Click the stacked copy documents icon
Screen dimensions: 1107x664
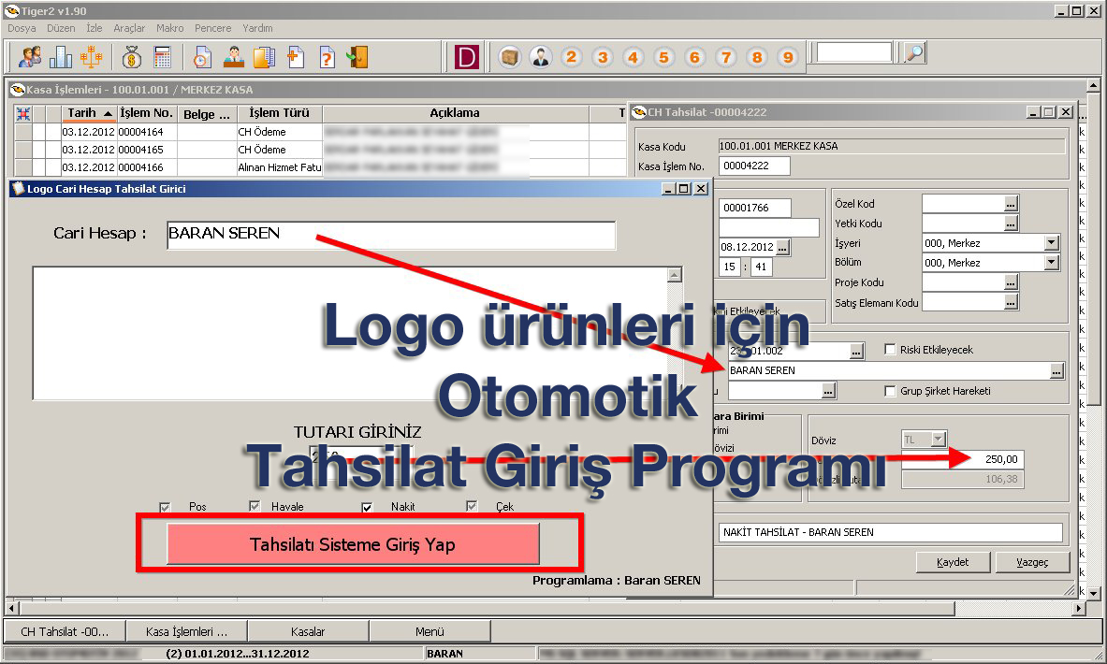point(264,57)
